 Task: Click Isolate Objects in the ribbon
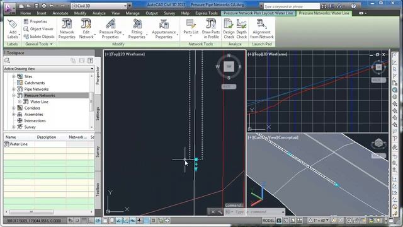click(x=39, y=37)
